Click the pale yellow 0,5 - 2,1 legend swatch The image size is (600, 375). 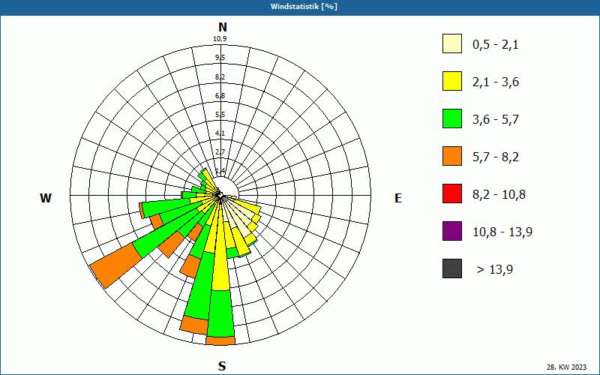coord(452,43)
